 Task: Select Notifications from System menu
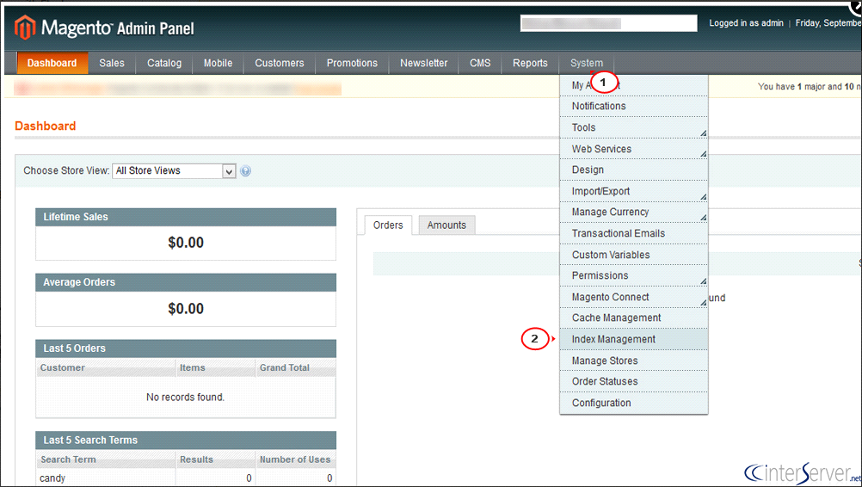(634, 106)
